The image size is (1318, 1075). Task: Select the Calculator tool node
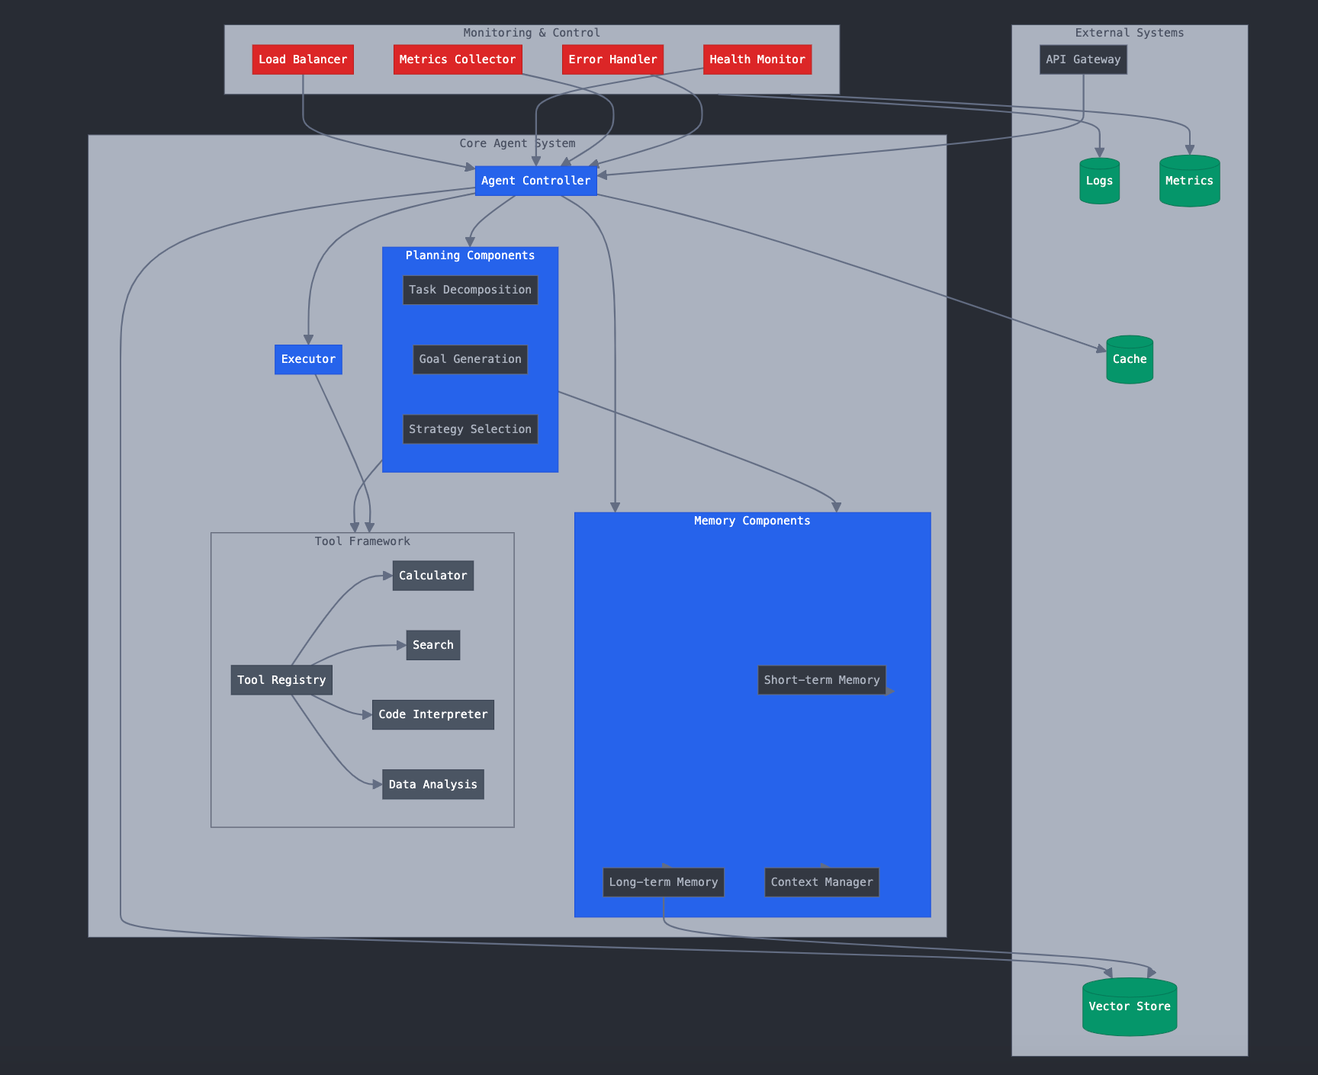coord(433,576)
